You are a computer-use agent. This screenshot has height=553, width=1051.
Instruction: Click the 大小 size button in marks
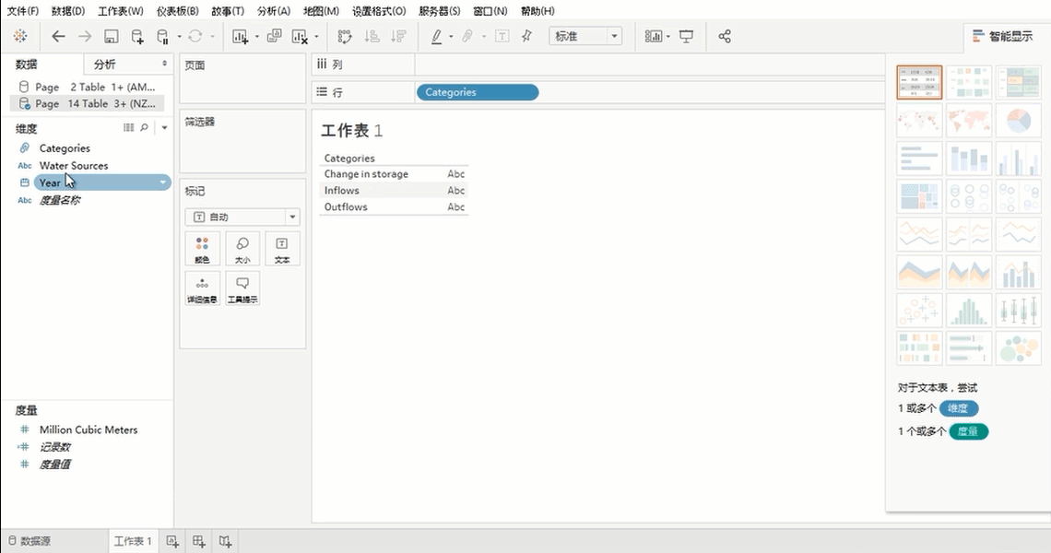point(242,250)
